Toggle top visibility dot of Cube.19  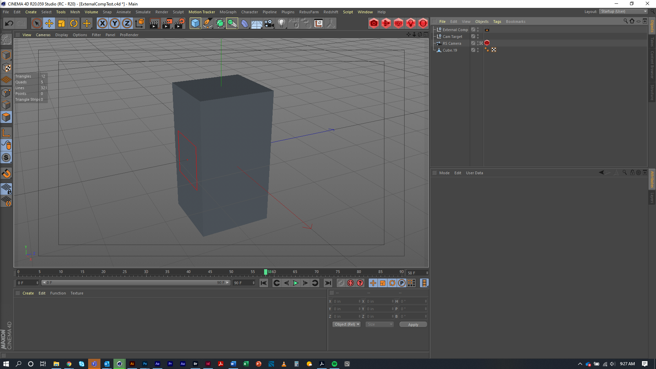478,49
